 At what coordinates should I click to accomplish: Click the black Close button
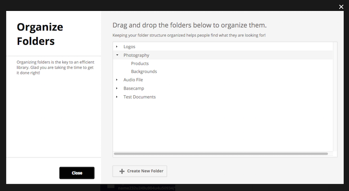point(77,173)
